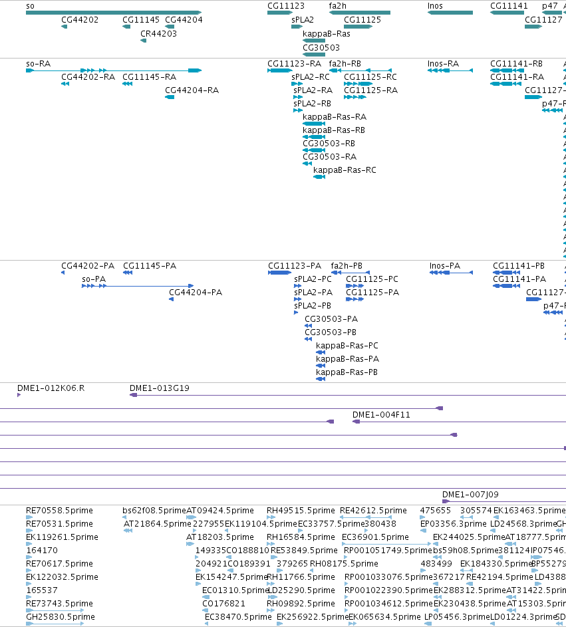566x627 pixels.
Task: Select the CG11141-PB protein label
Action: point(519,265)
